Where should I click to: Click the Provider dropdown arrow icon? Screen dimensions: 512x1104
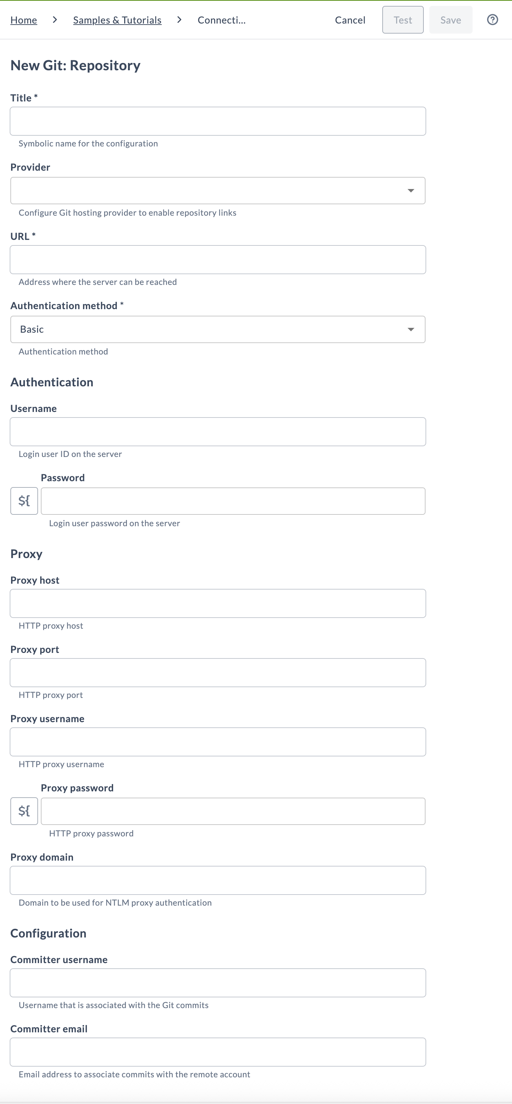coord(411,190)
